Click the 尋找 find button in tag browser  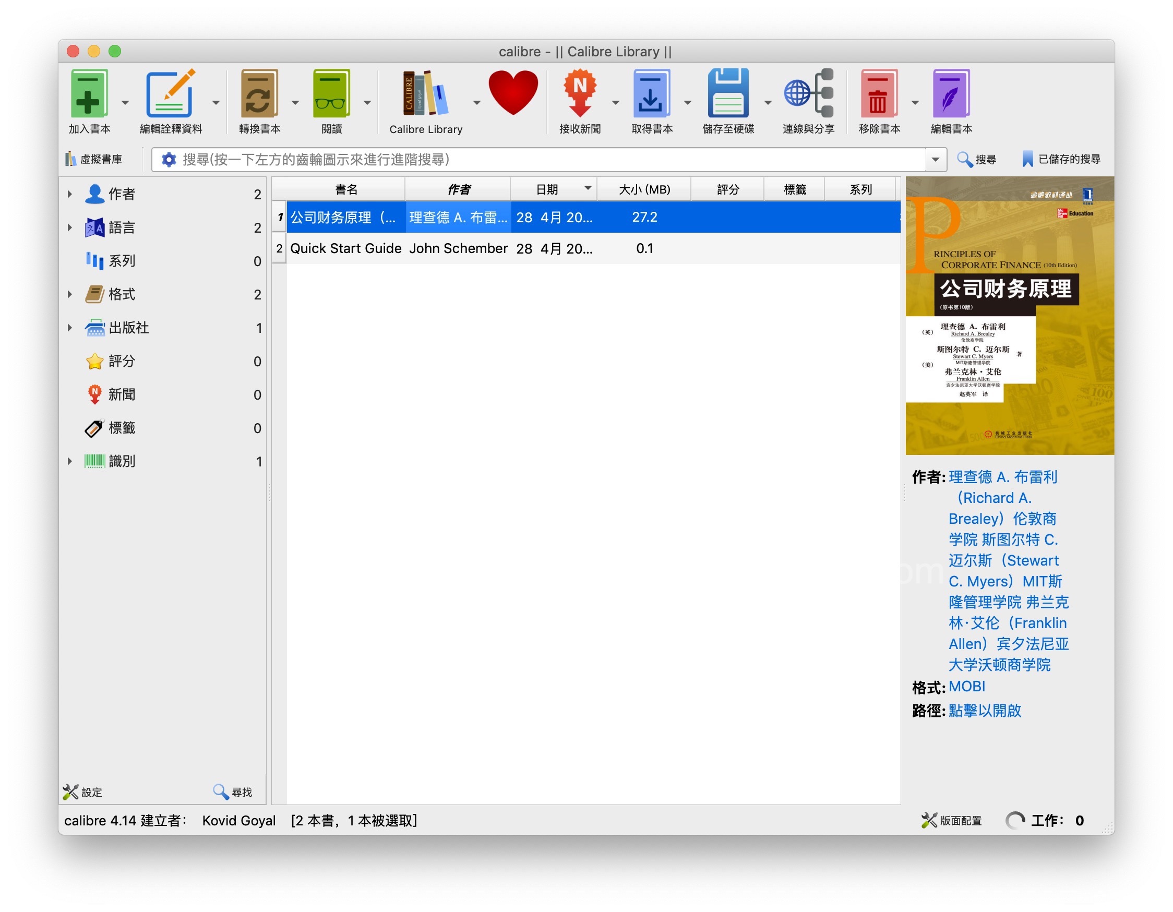(232, 791)
